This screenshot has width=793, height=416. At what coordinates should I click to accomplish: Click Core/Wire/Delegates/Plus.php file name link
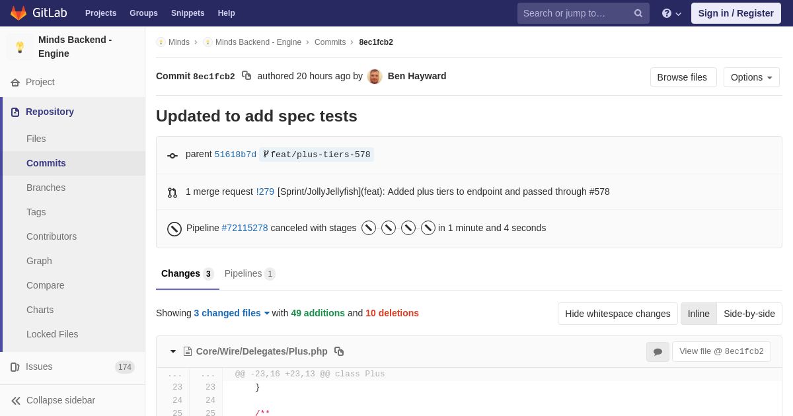[262, 351]
